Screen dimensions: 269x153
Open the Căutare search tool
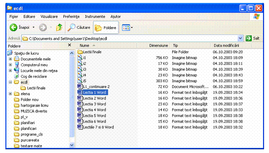(79, 28)
